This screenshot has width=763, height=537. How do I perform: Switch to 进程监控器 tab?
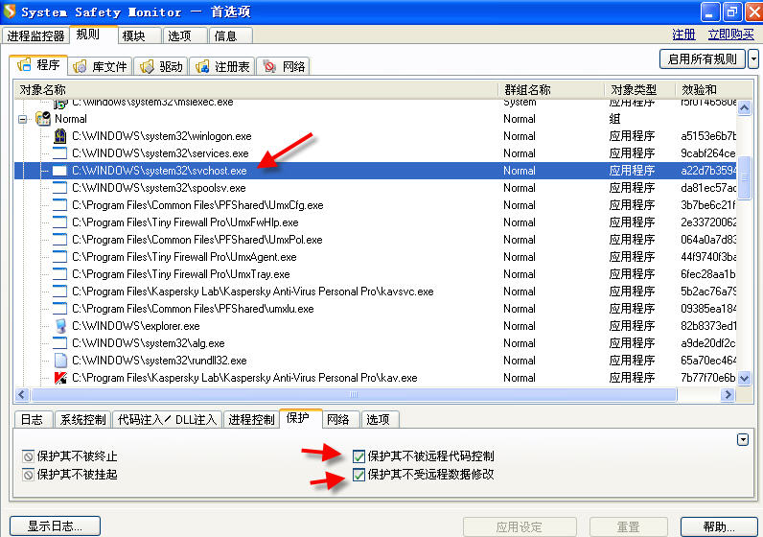point(35,35)
